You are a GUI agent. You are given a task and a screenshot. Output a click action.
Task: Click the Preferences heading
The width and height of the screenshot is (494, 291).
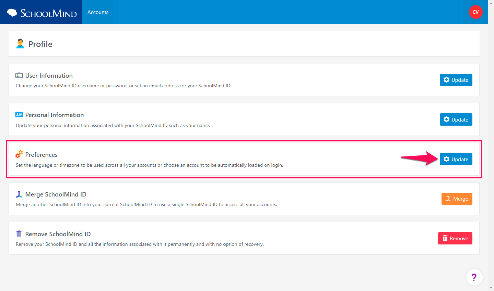[x=42, y=155]
